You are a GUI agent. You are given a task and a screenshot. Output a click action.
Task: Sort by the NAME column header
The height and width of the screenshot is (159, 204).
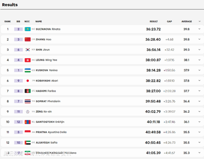(39, 21)
